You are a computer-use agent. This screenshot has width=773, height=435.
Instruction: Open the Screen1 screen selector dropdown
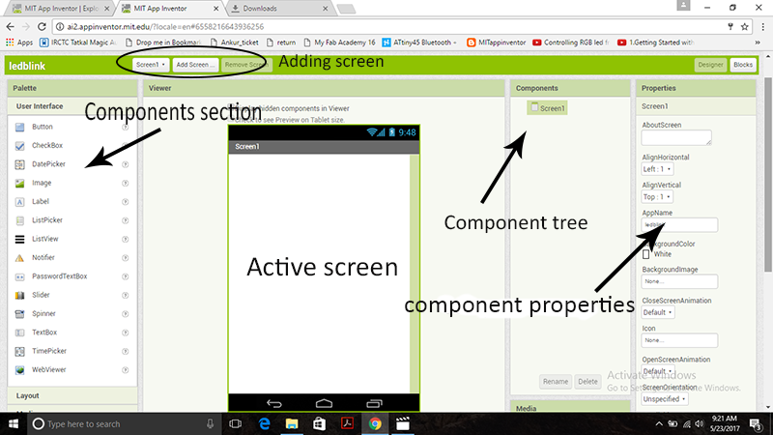151,65
